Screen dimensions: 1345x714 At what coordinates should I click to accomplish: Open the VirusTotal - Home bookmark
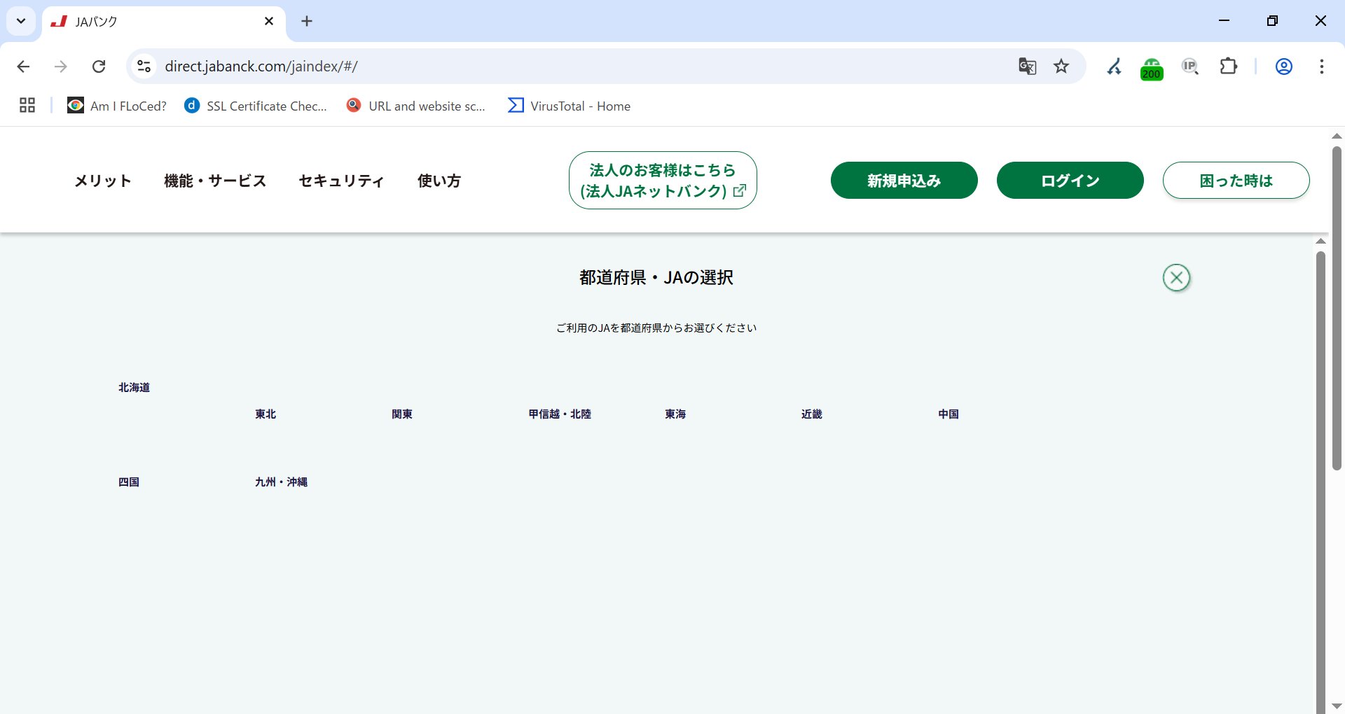click(569, 106)
